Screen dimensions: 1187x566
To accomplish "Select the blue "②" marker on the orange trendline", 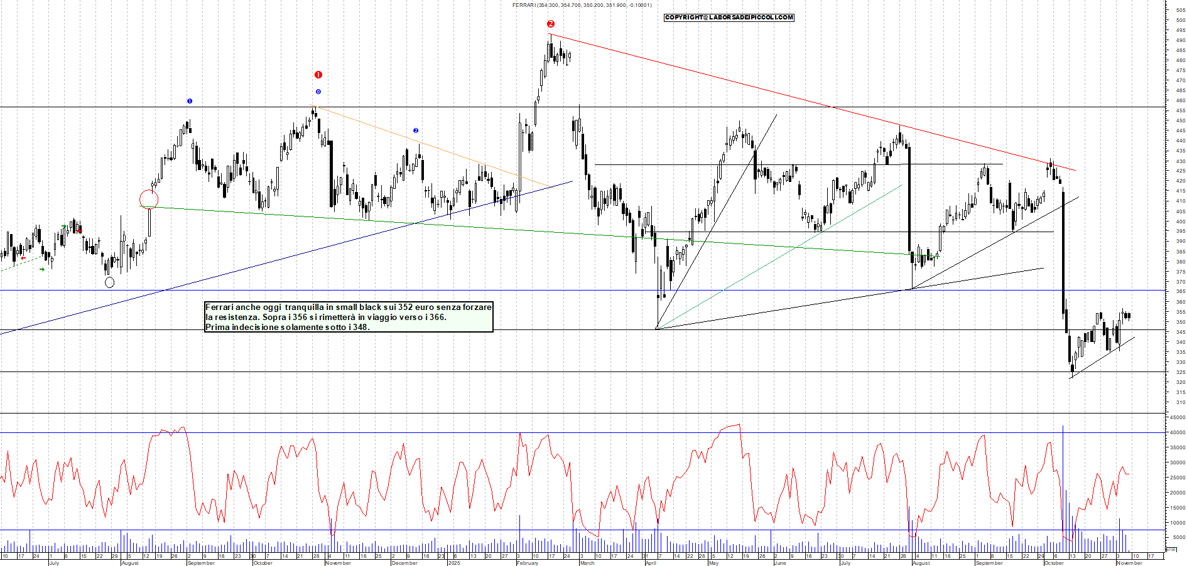I will click(x=416, y=130).
